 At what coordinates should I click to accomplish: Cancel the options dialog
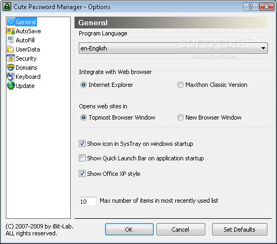181,230
